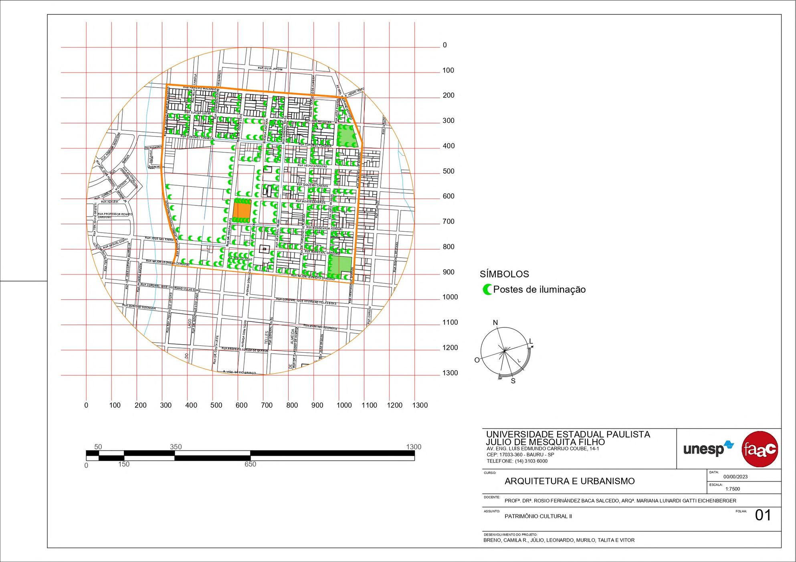Click the N label on compass rose

495,323
